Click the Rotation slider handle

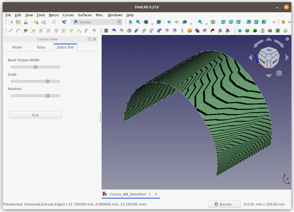coord(48,96)
